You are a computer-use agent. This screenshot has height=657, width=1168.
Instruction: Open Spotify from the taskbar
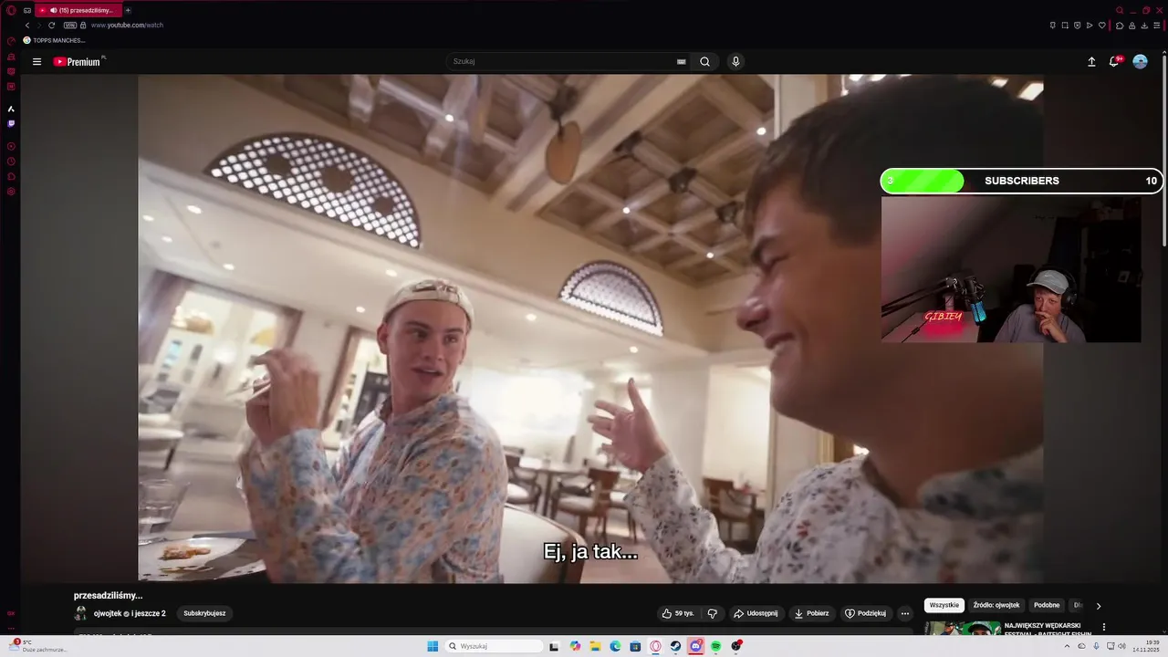click(716, 646)
